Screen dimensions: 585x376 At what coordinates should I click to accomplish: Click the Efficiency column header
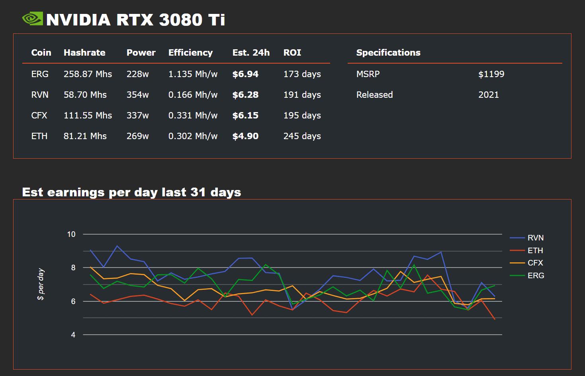click(190, 53)
